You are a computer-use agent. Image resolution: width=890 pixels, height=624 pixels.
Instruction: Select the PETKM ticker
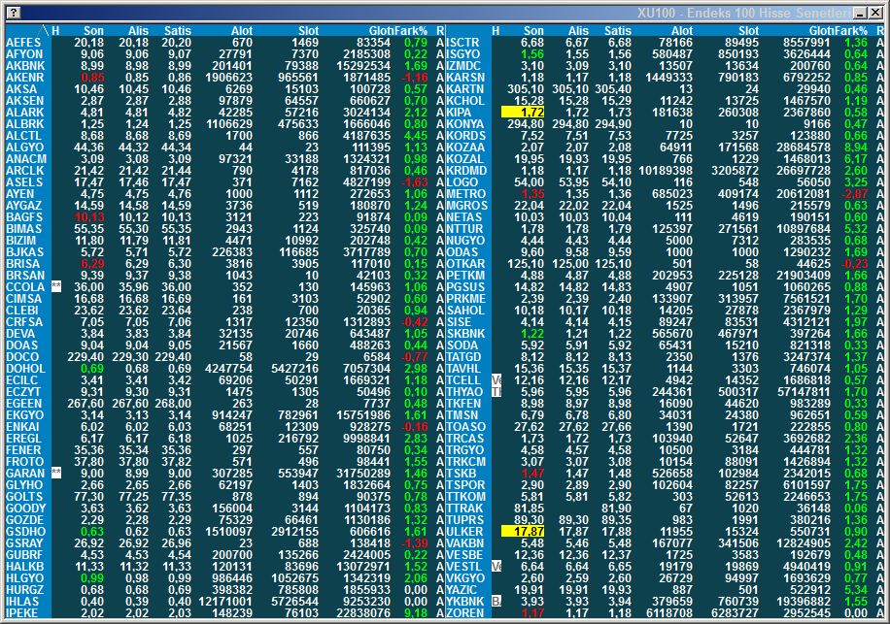point(465,276)
